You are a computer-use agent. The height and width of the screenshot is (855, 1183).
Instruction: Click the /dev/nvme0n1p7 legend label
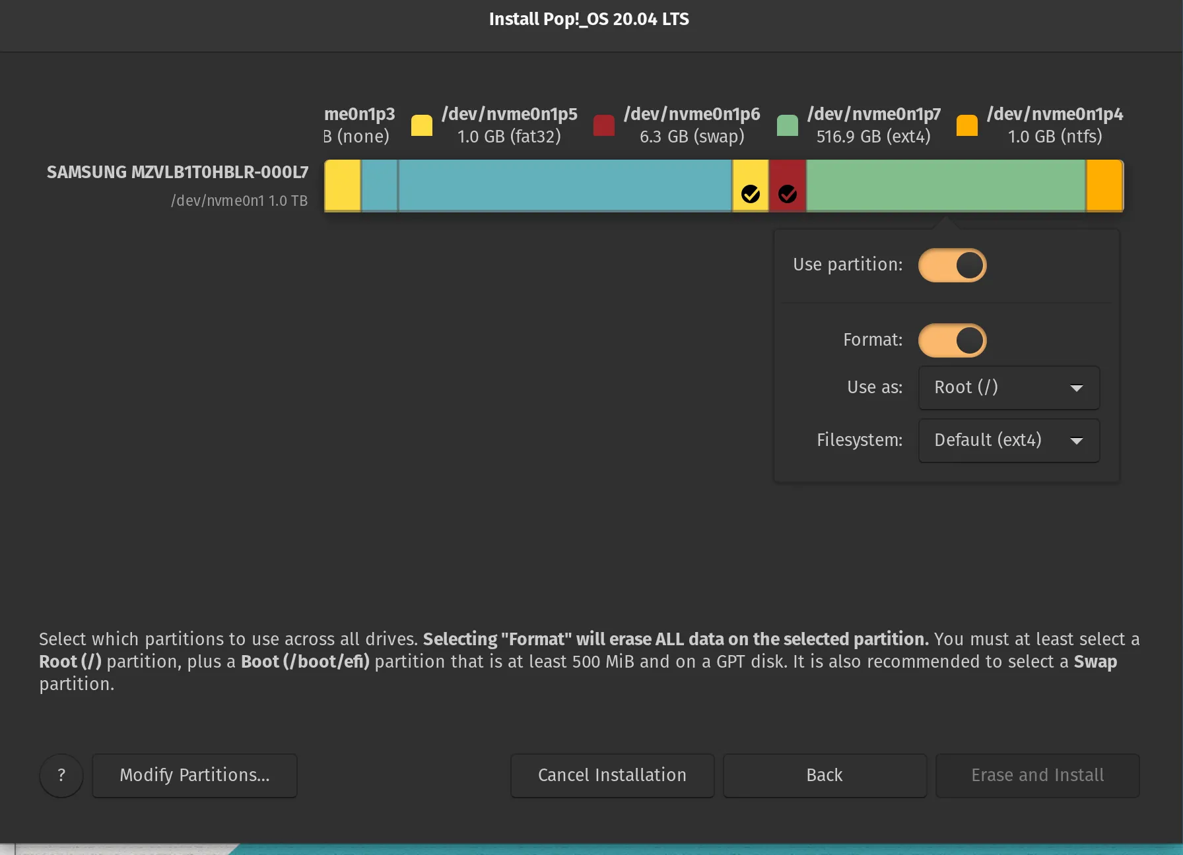click(874, 114)
